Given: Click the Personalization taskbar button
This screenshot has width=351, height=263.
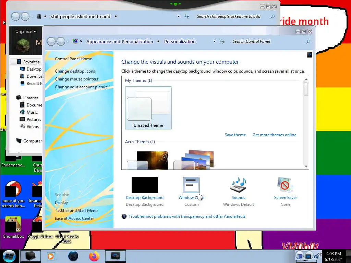Looking at the screenshot, I should coord(115,256).
